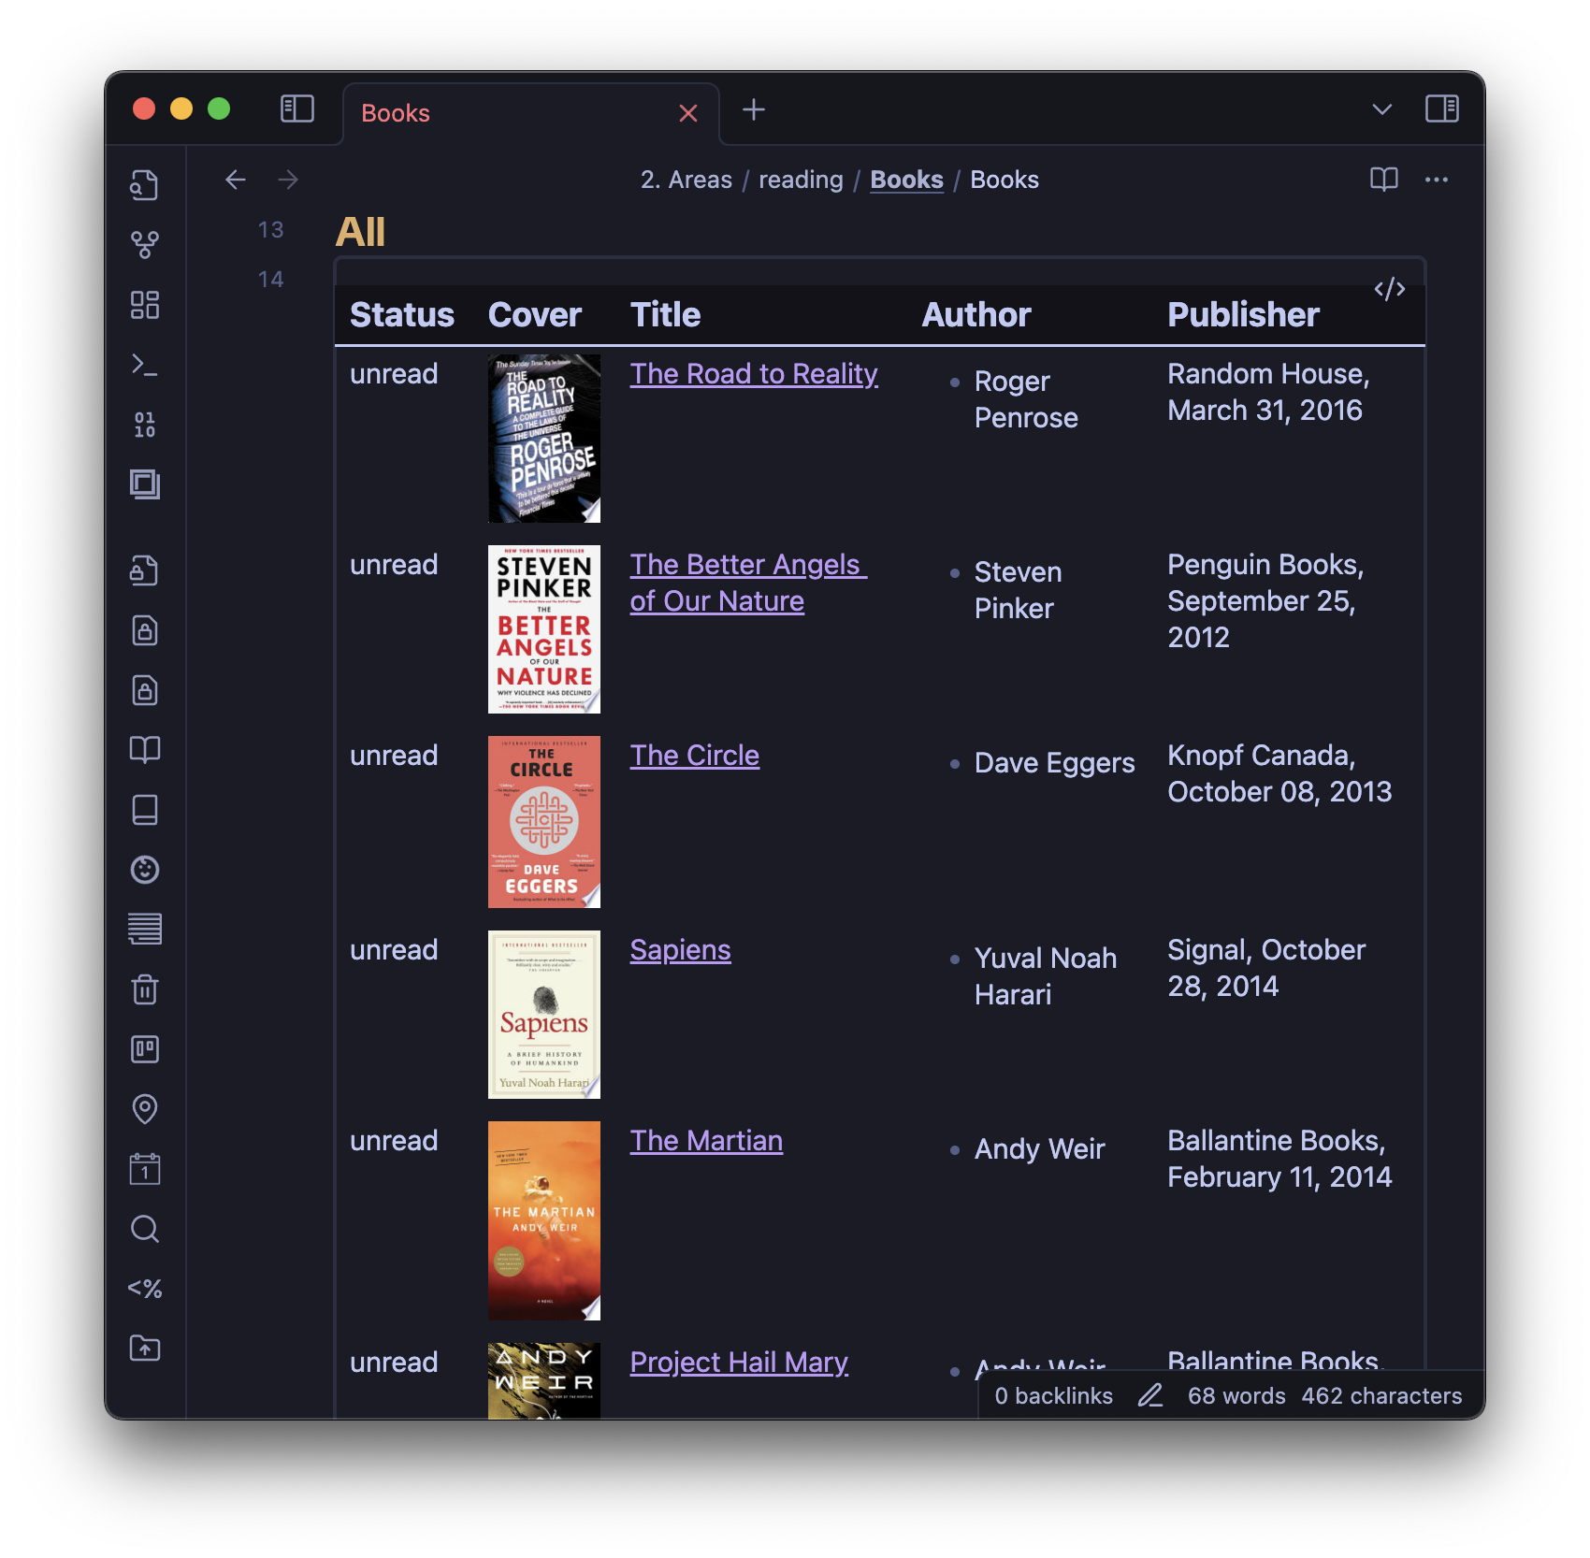
Task: Open the more options three-dots menu
Action: pyautogui.click(x=1437, y=180)
